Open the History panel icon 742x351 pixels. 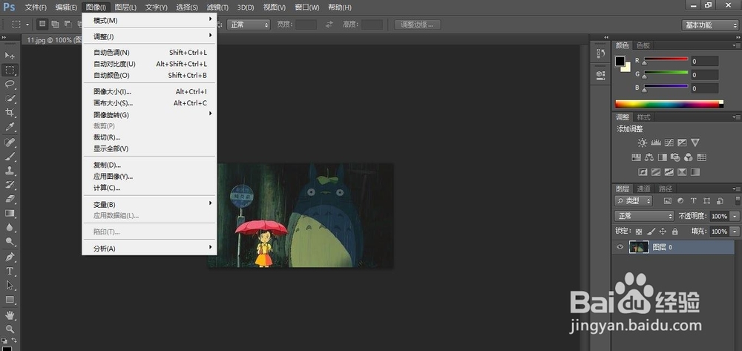tap(600, 53)
